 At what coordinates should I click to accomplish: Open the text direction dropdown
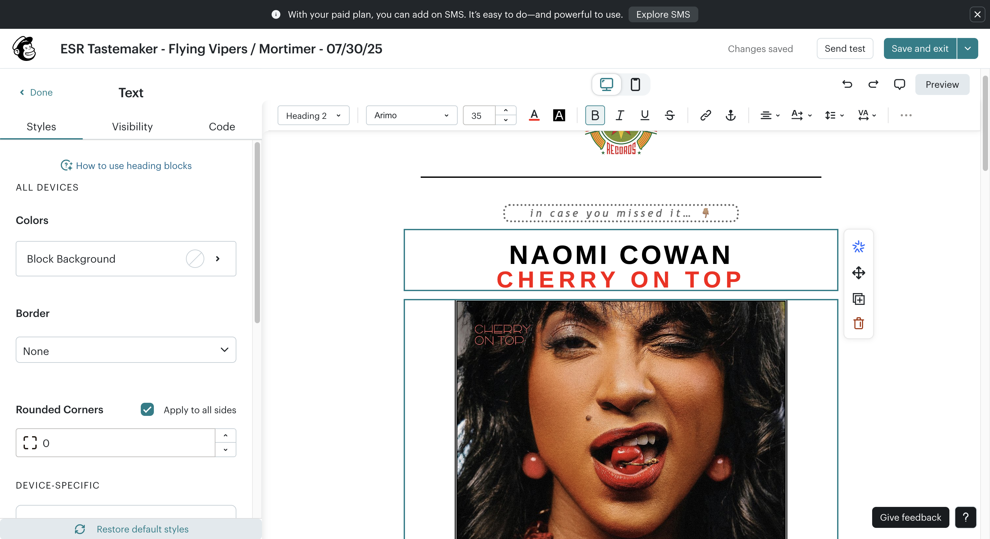(802, 115)
